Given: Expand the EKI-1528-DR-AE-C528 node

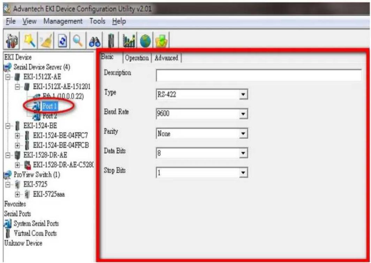Looking at the screenshot, I should [x=17, y=165].
